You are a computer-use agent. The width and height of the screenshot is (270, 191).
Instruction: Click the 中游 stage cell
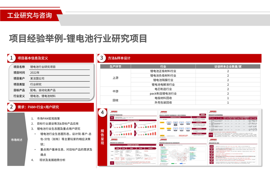click(115, 91)
